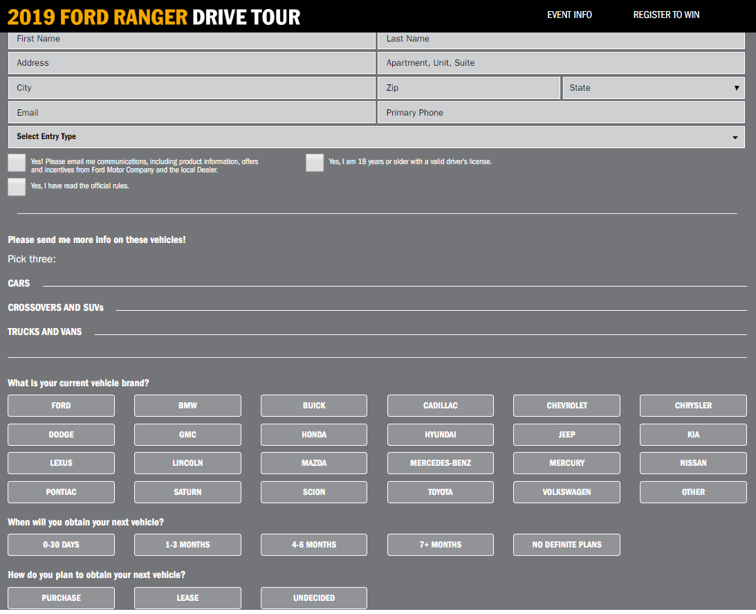Click the LEXUS brand button
756x614 pixels.
[x=62, y=463]
